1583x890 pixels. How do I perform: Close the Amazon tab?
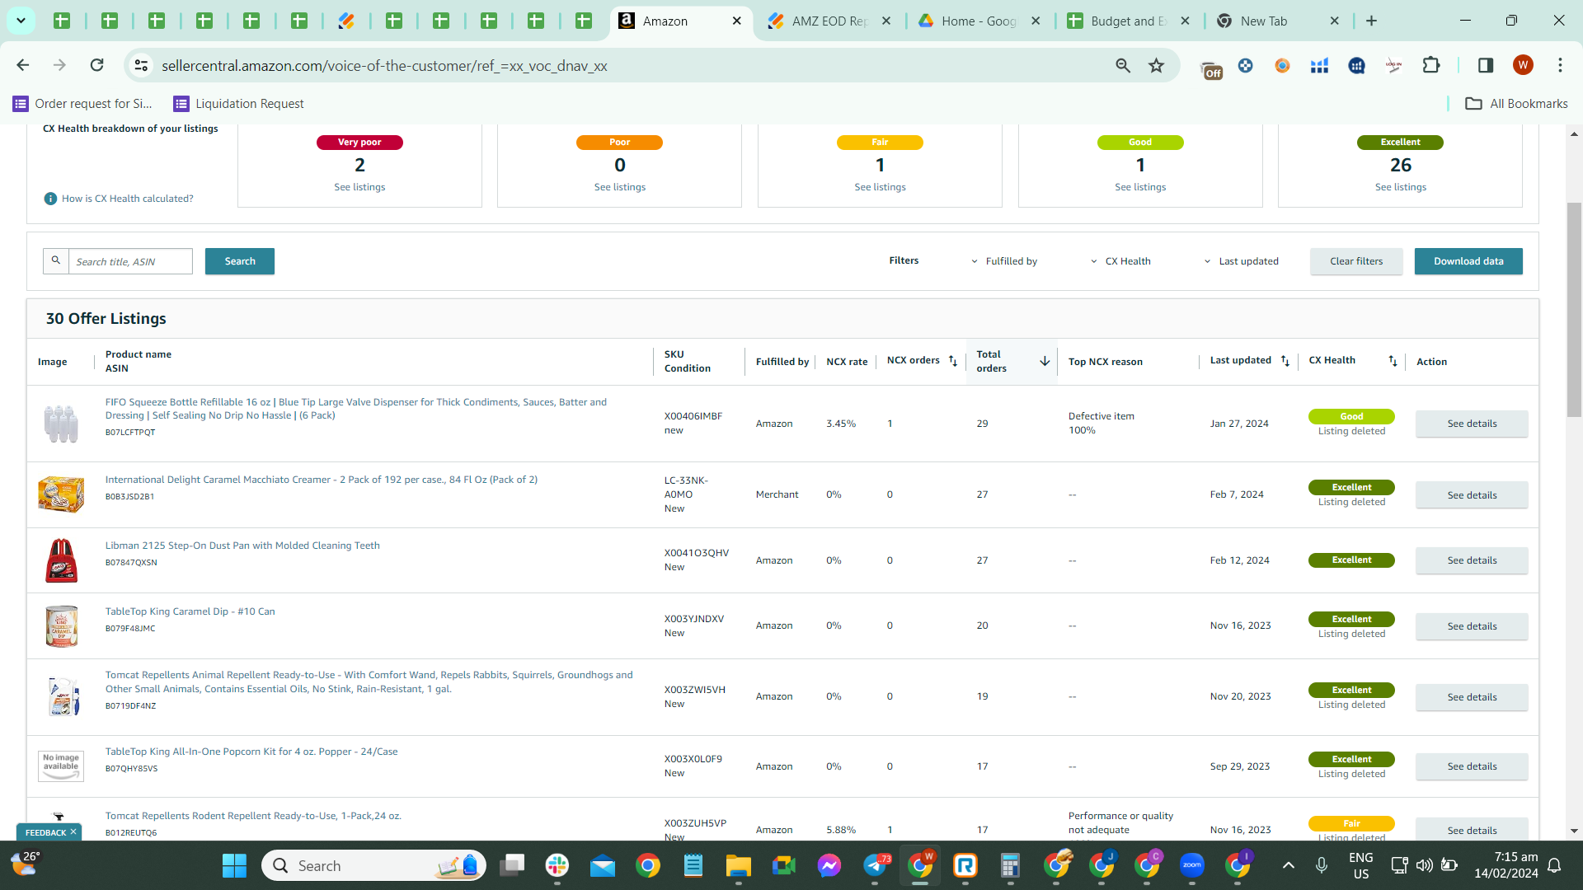click(x=737, y=21)
